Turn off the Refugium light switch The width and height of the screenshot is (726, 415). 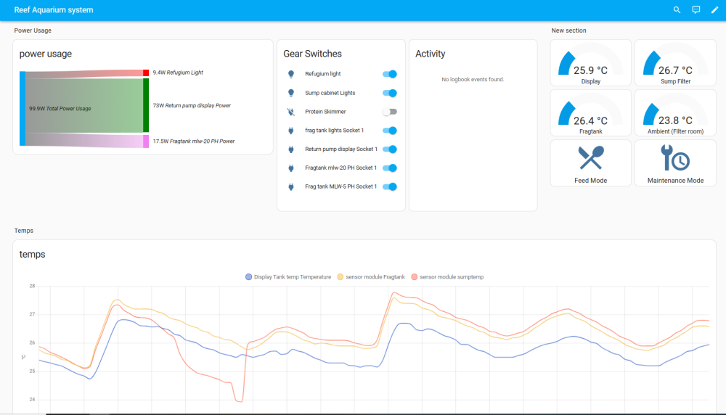[390, 74]
